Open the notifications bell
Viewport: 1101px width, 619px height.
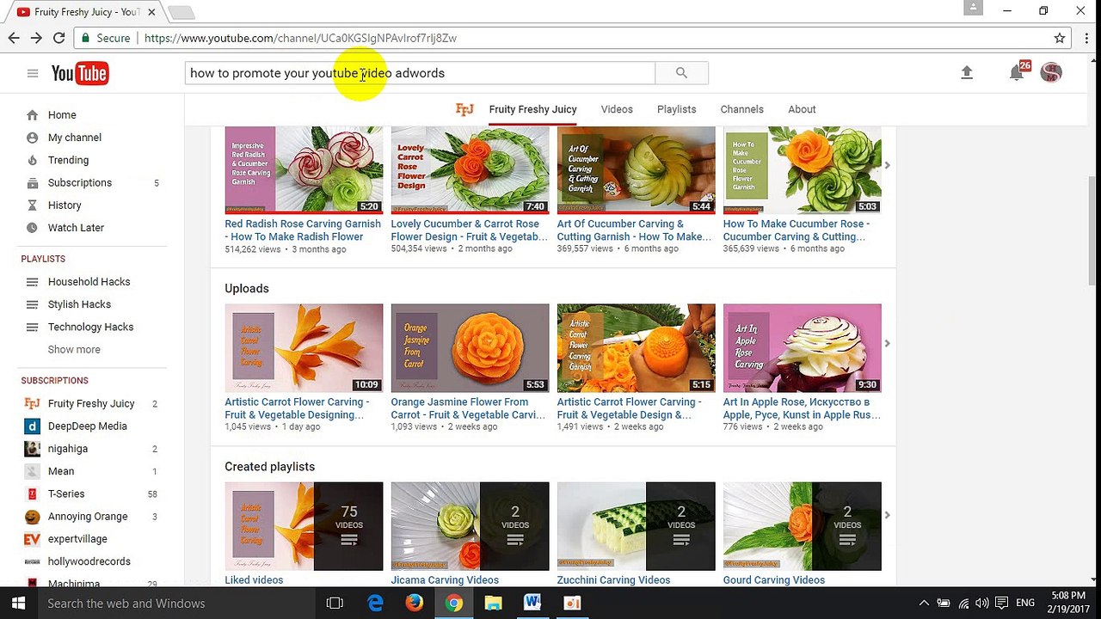coord(1017,73)
